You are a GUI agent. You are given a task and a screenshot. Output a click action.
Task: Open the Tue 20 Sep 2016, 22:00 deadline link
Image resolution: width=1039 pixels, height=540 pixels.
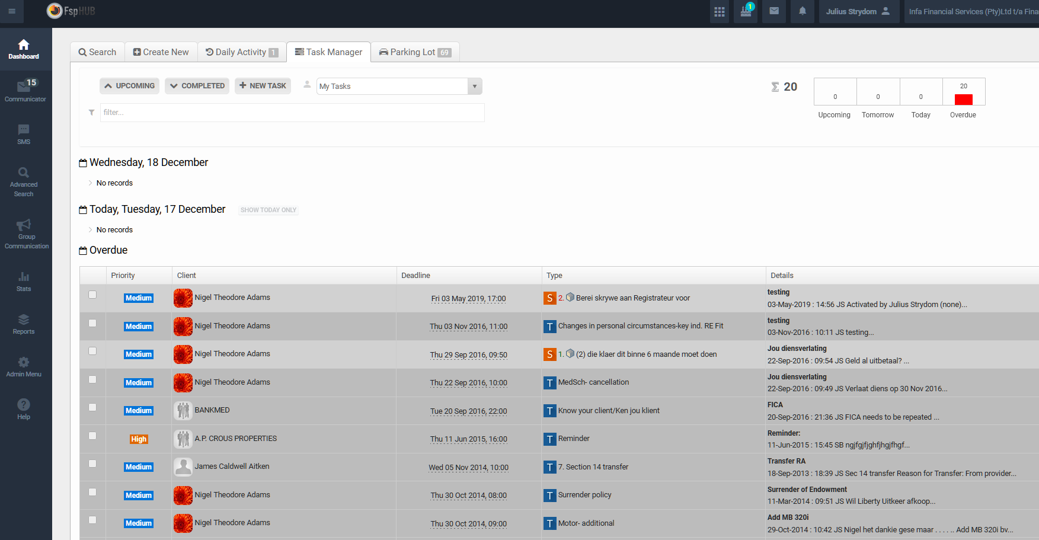[468, 411]
